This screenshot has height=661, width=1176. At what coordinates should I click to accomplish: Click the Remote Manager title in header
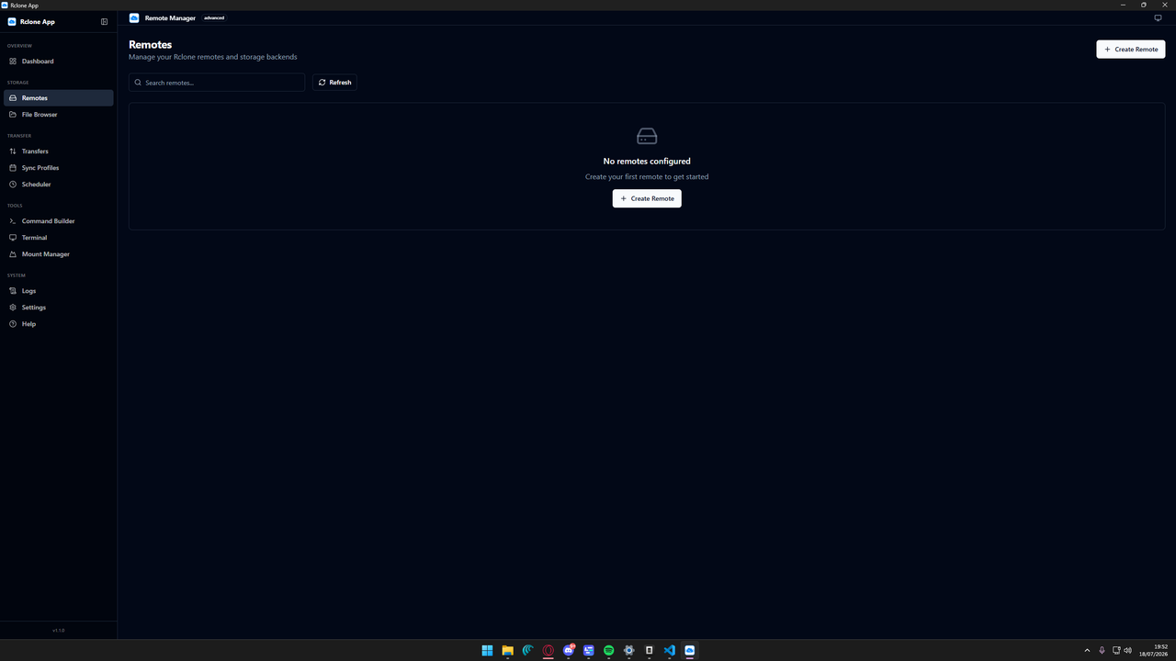(170, 18)
